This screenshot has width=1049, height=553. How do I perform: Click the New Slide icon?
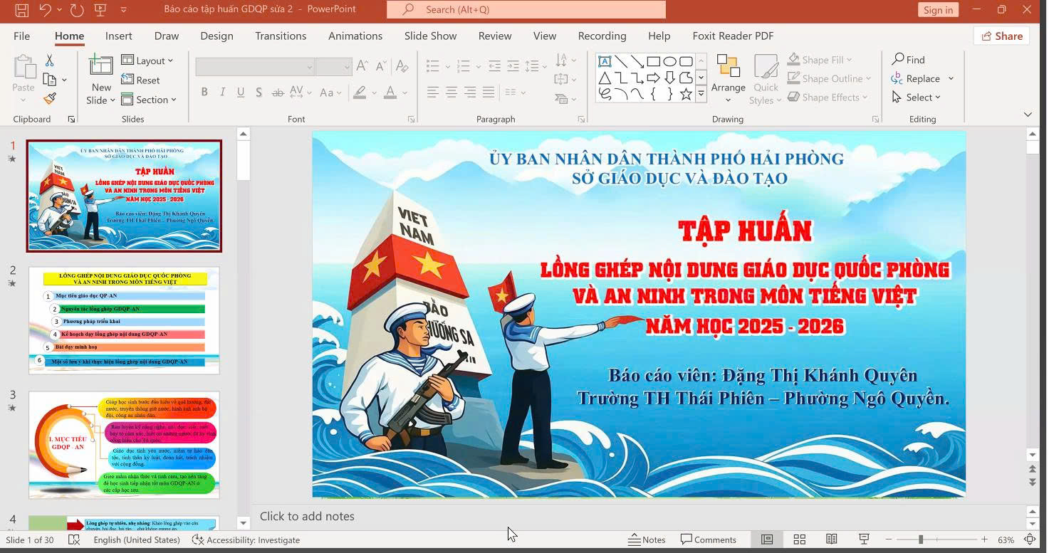tap(101, 65)
